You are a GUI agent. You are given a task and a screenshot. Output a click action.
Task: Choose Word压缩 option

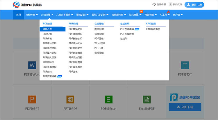tap(100, 43)
